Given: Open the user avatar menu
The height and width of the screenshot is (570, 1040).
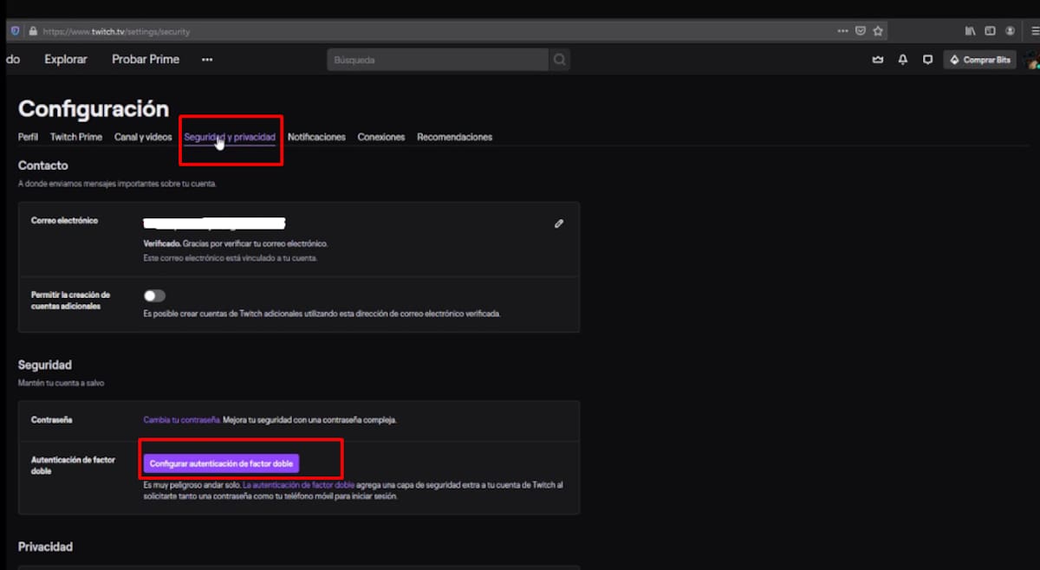Looking at the screenshot, I should 1031,60.
